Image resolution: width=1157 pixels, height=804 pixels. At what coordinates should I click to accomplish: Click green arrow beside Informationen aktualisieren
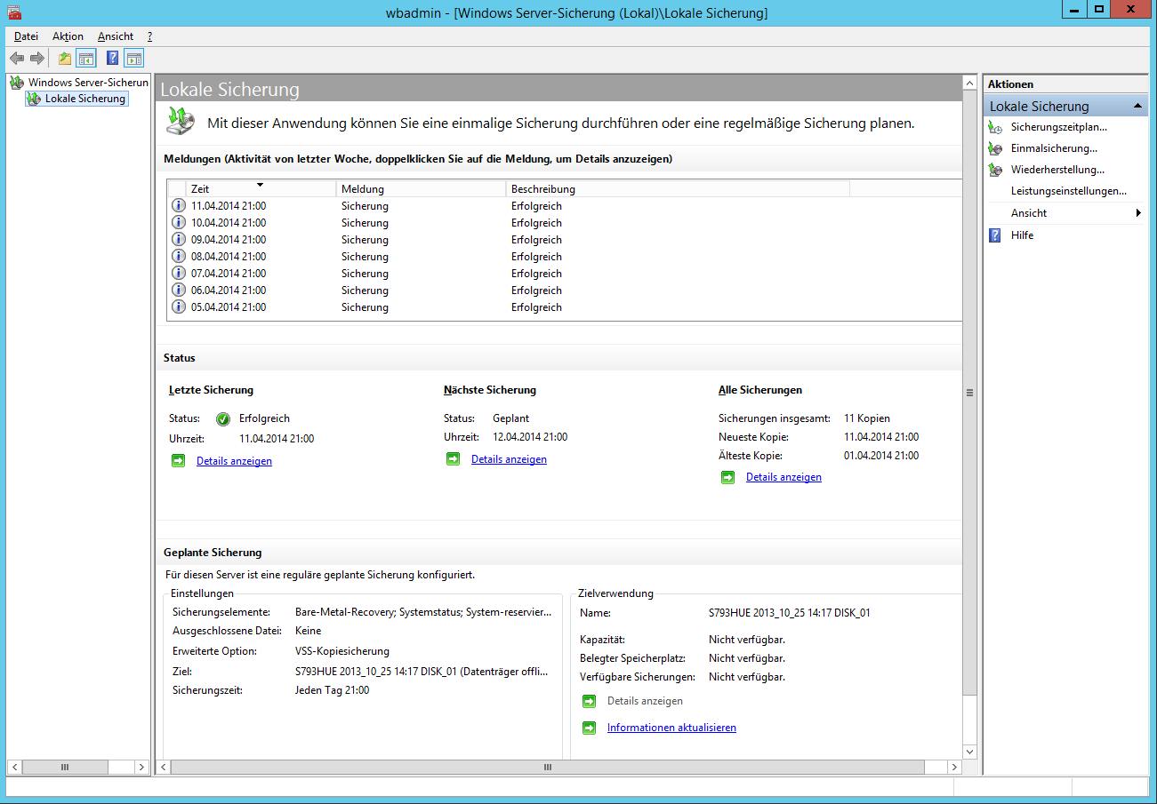(x=589, y=728)
